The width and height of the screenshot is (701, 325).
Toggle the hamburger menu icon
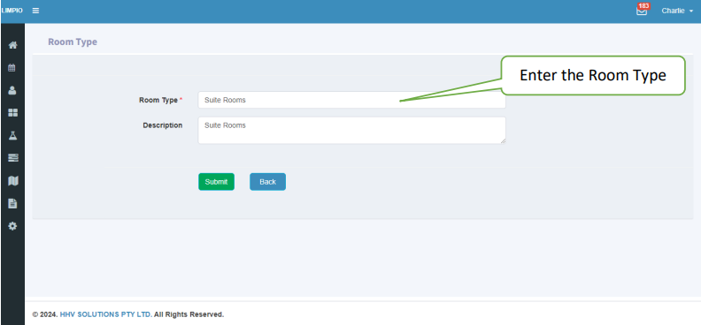(35, 11)
